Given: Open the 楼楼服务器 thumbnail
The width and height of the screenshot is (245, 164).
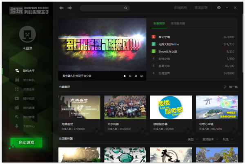Looking at the screenshot, I should pyautogui.click(x=171, y=107).
